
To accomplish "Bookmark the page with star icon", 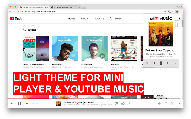I will (x=165, y=12).
